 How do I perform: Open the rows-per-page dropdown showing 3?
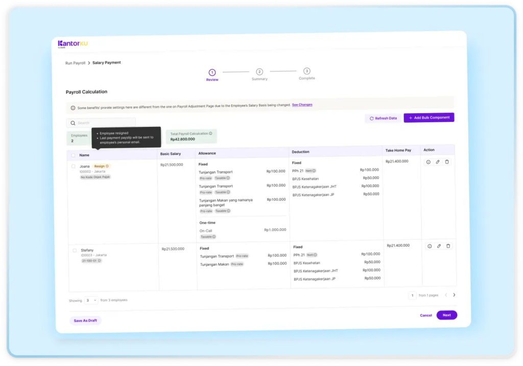click(x=91, y=300)
